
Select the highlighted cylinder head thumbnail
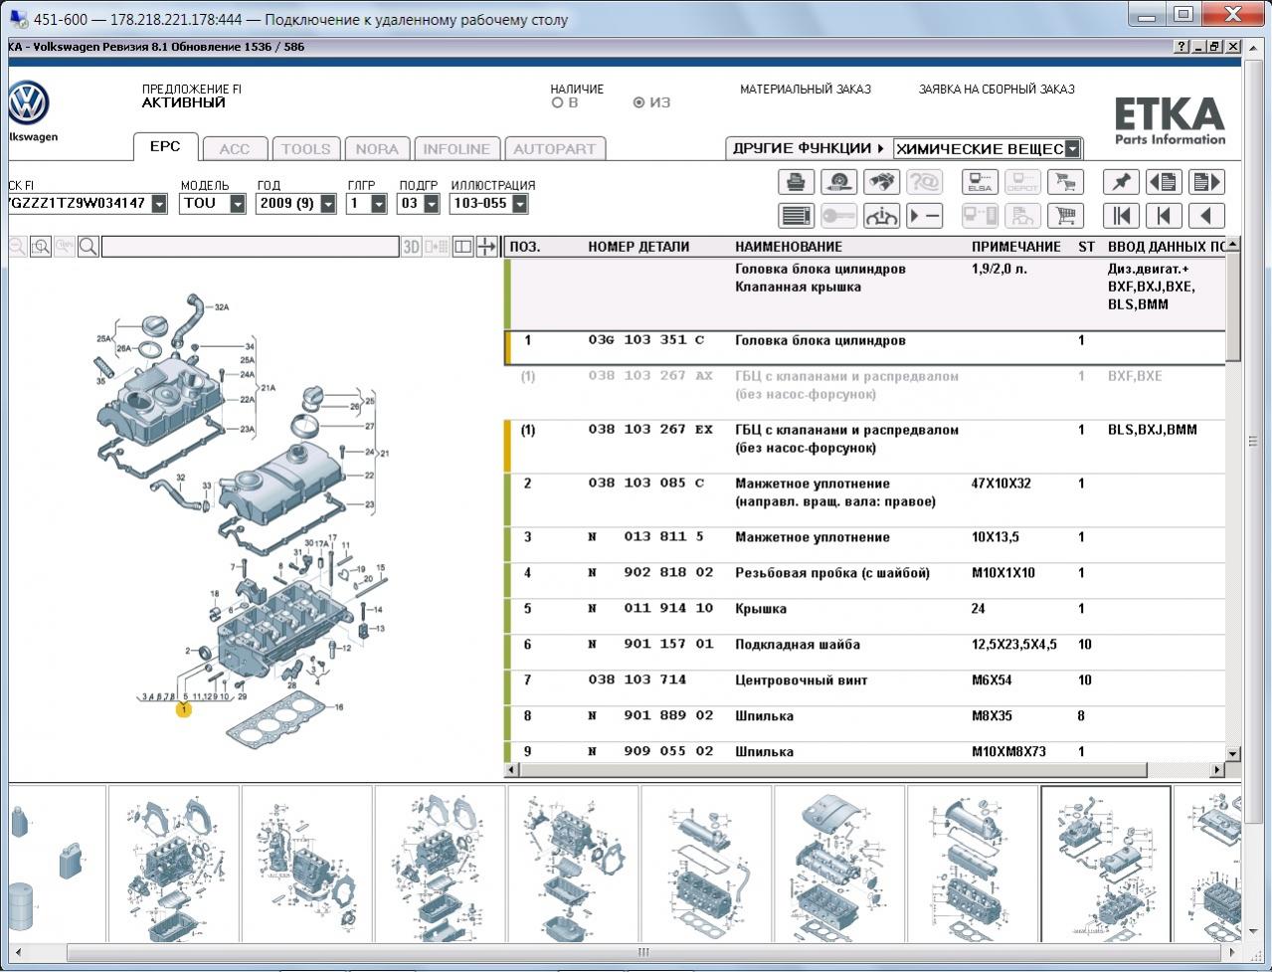coord(1106,864)
